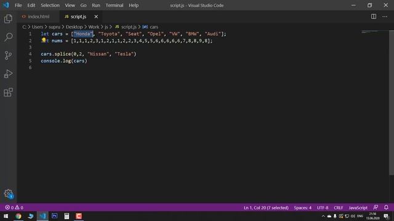Viewport: 394px width, 221px height.
Task: Open Photoshop from the taskbar
Action: click(55, 216)
